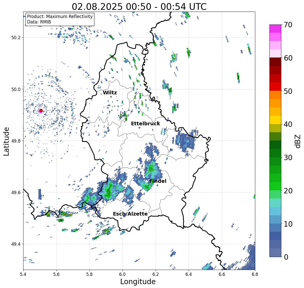Screen dimensions: 304x288
Task: Click the timestamp title 02.08.2025 00:50 - 00:54 UTC
Action: (139, 7)
